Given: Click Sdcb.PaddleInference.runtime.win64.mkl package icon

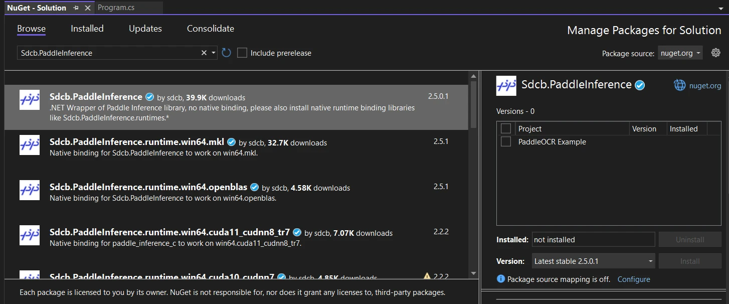Looking at the screenshot, I should tap(30, 145).
